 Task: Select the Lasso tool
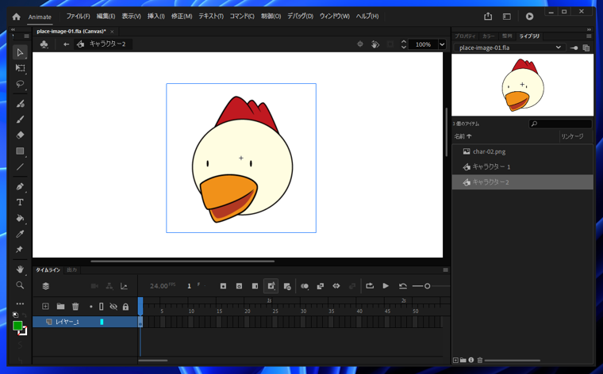pyautogui.click(x=20, y=84)
